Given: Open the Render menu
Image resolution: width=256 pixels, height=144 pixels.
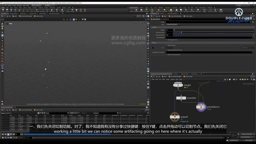Looking at the screenshot, I should pyautogui.click(x=10, y=5).
